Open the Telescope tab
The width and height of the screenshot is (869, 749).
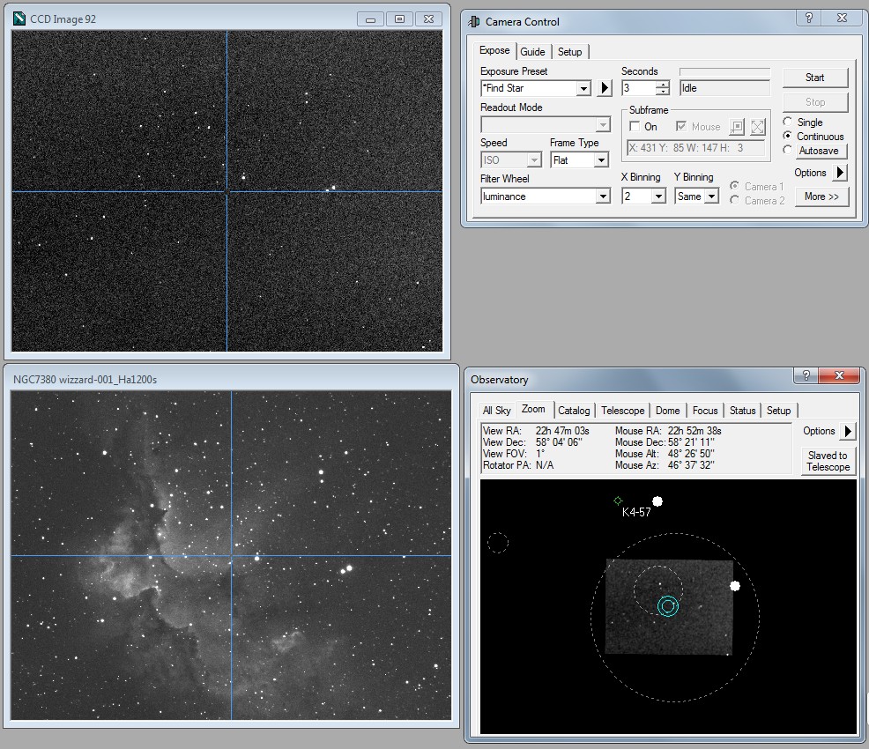tap(623, 411)
